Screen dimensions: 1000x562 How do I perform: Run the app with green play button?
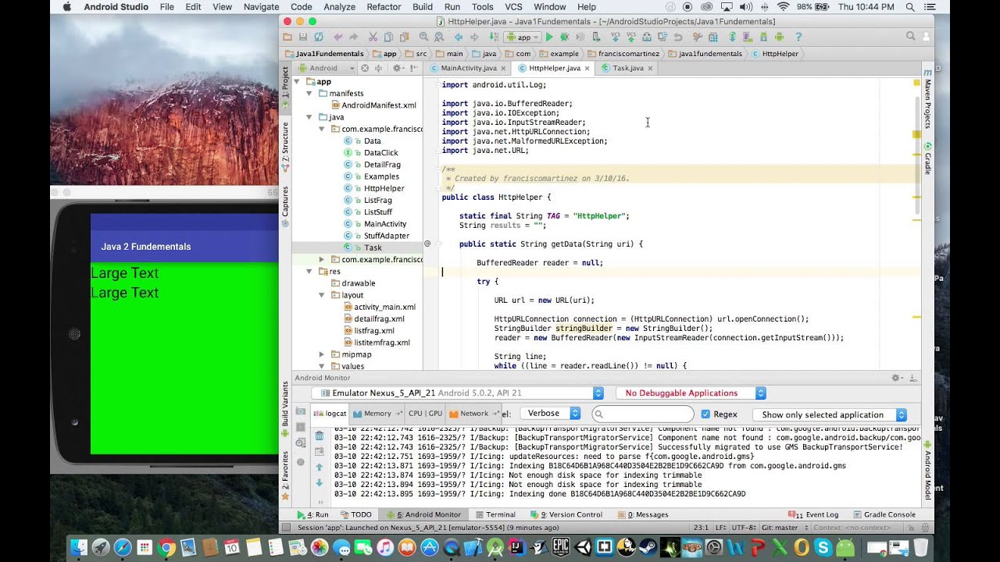click(549, 37)
